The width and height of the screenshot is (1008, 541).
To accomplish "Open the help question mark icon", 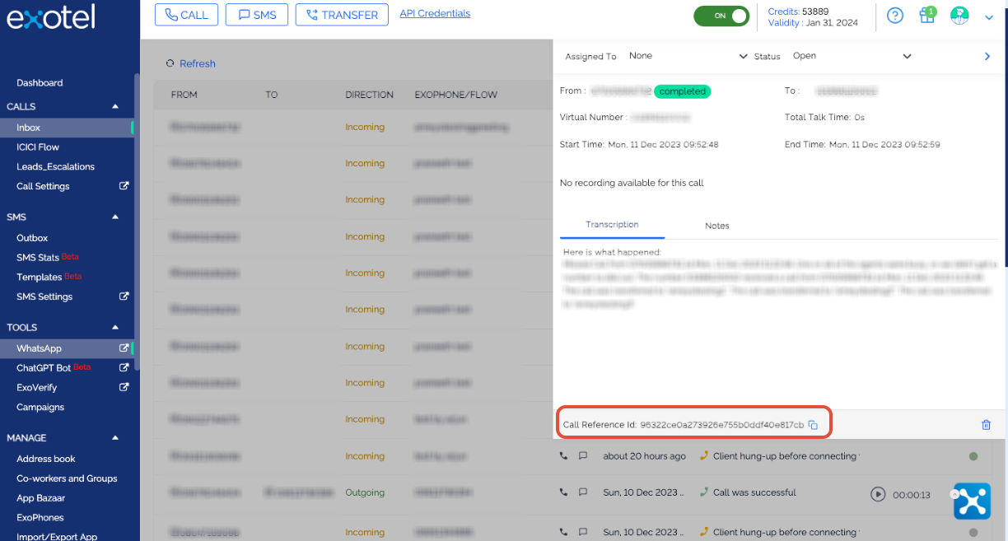I will pyautogui.click(x=895, y=16).
